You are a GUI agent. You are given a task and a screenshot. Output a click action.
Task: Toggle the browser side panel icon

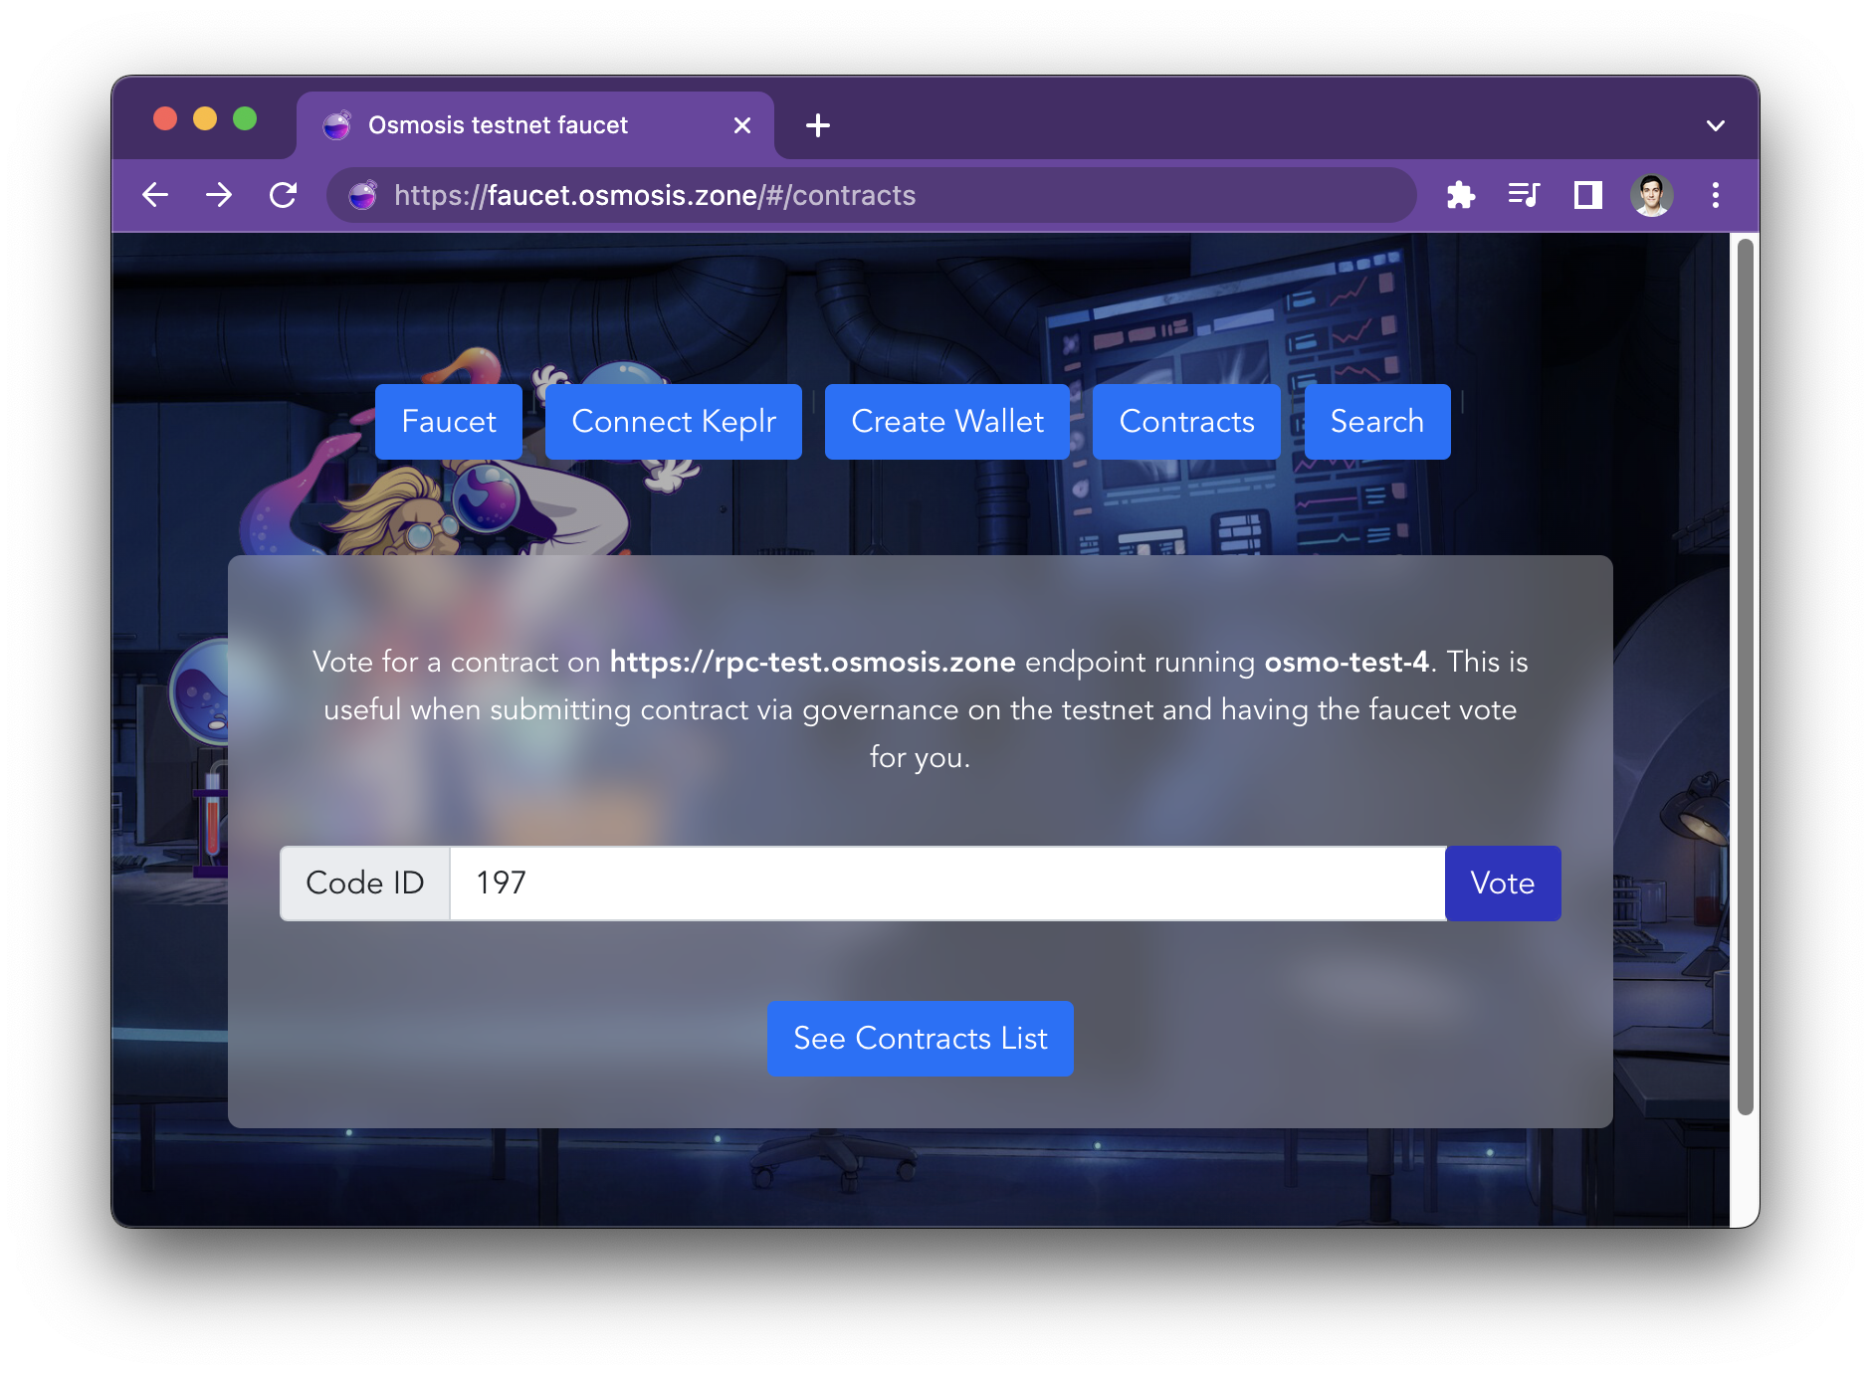click(x=1587, y=195)
